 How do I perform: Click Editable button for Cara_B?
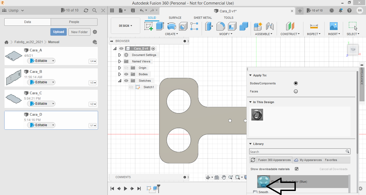click(41, 82)
